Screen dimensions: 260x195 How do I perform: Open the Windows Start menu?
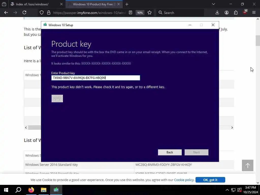[x=6, y=190]
